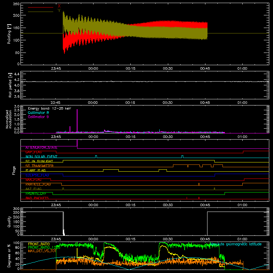The width and height of the screenshot is (273, 273).
Task: Click the 3.0 tick label on modulation axis
Action: click(17, 106)
